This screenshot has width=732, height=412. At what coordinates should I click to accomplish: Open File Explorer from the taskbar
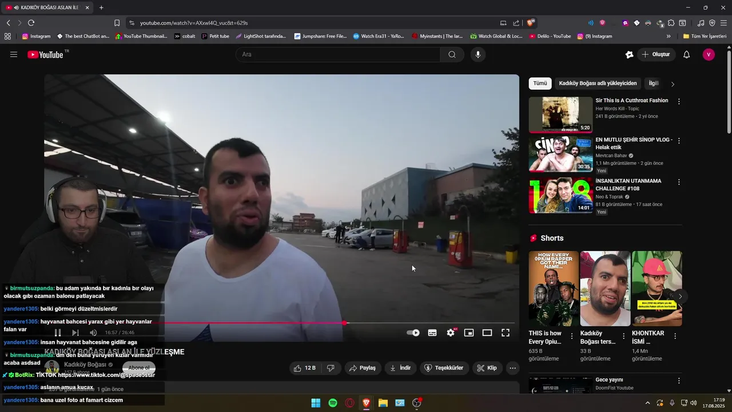pos(383,403)
